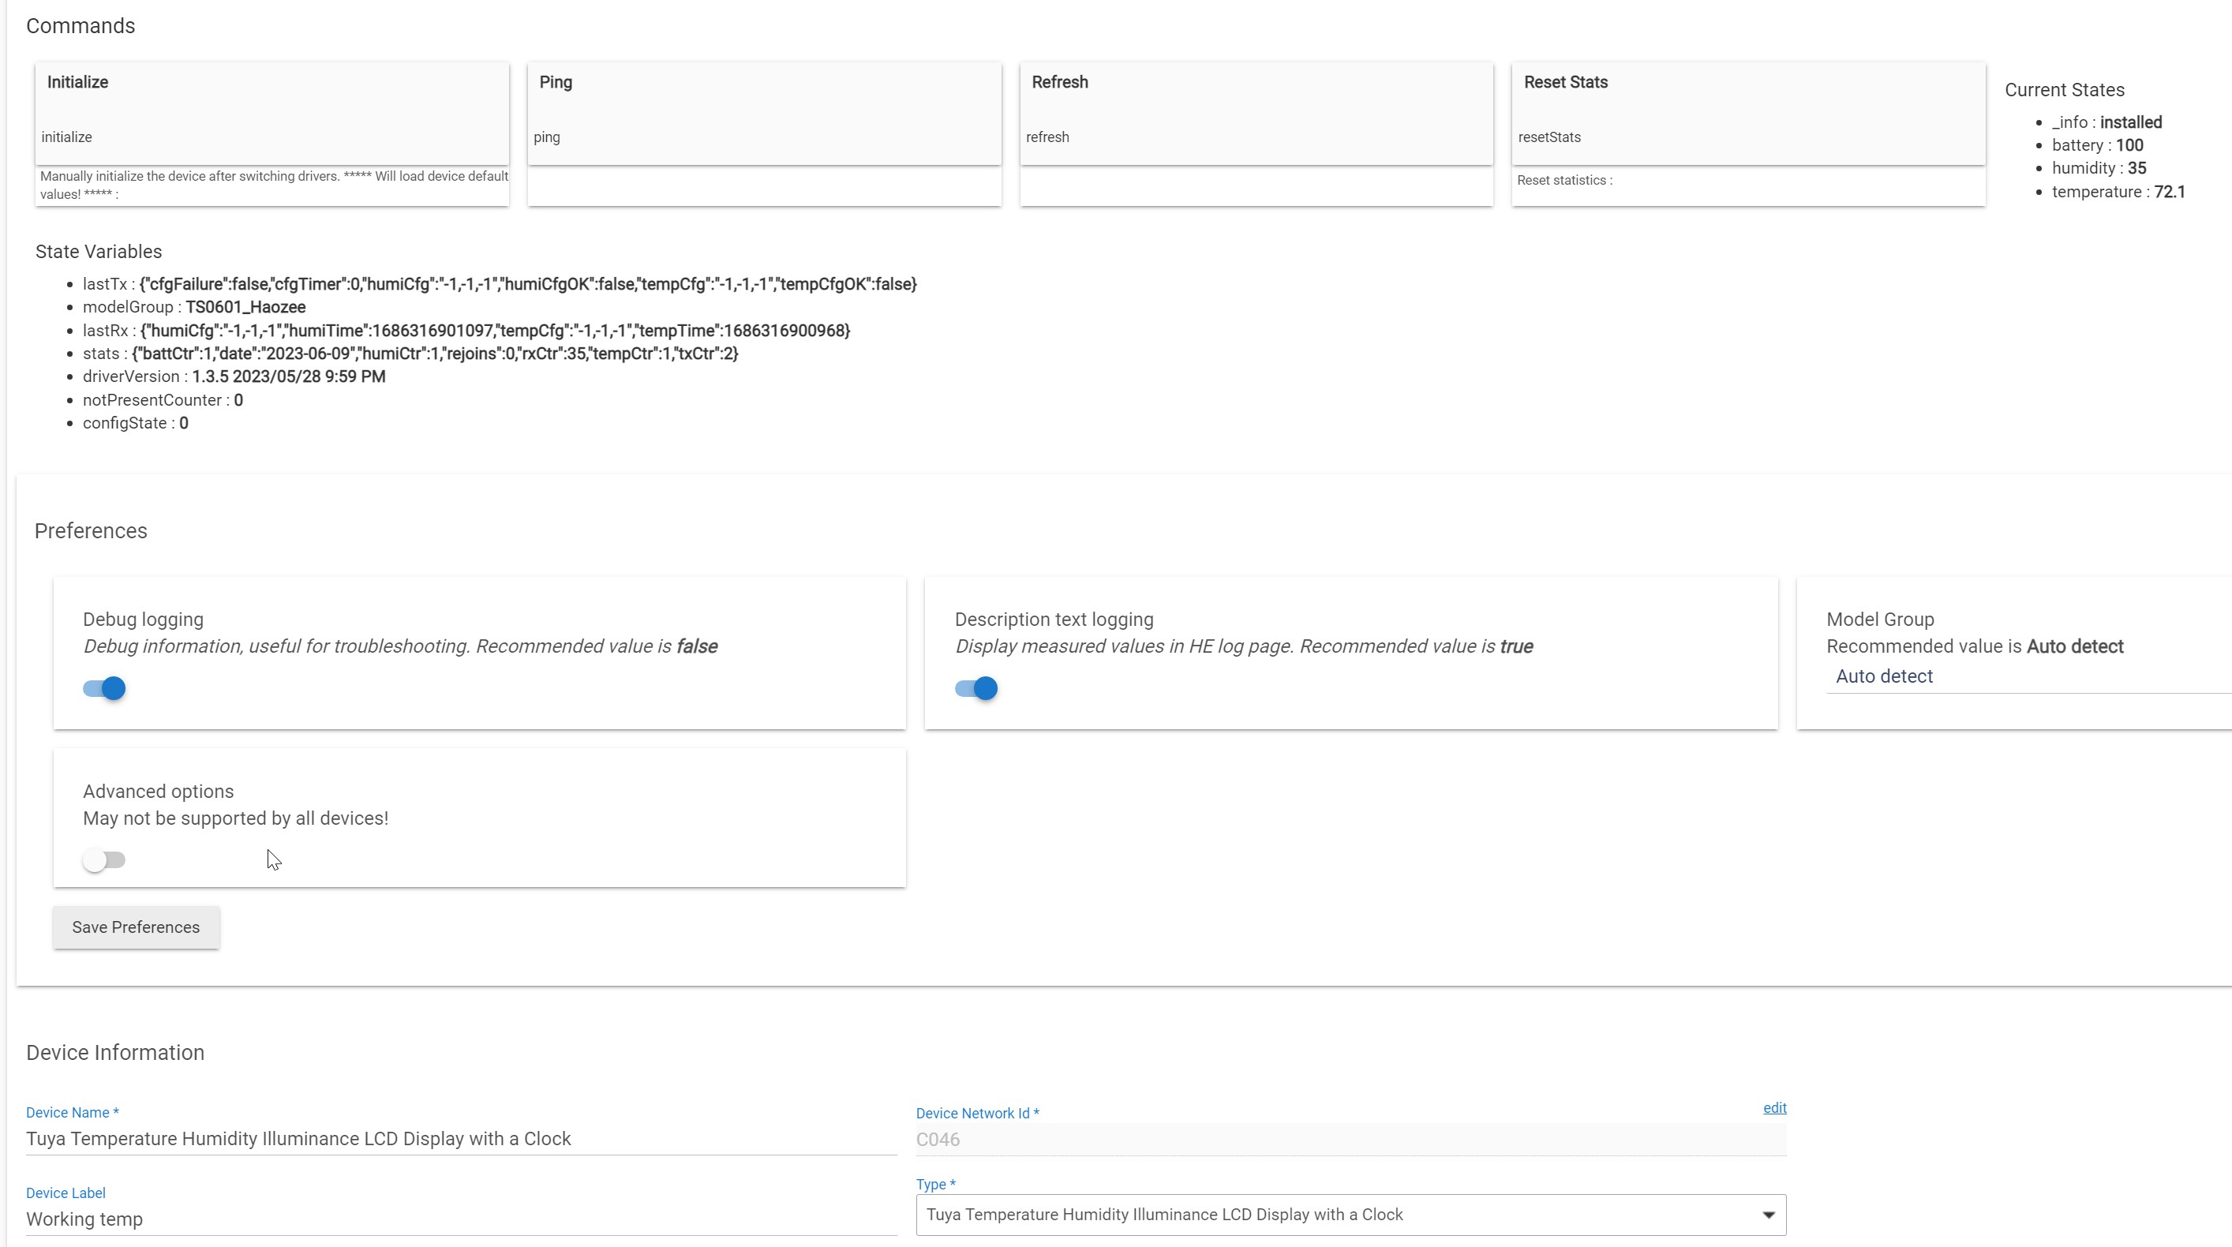The width and height of the screenshot is (2232, 1247).
Task: Turn off Debug logging toggle
Action: click(x=104, y=688)
